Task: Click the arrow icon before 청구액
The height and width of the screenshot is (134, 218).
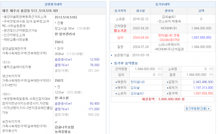Action: (x=168, y=94)
